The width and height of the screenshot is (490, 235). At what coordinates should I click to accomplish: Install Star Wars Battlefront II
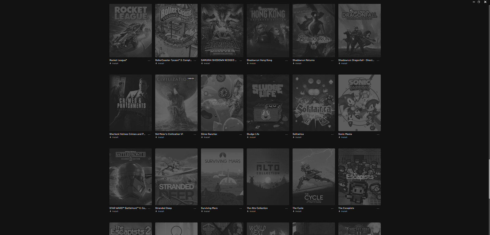(114, 211)
